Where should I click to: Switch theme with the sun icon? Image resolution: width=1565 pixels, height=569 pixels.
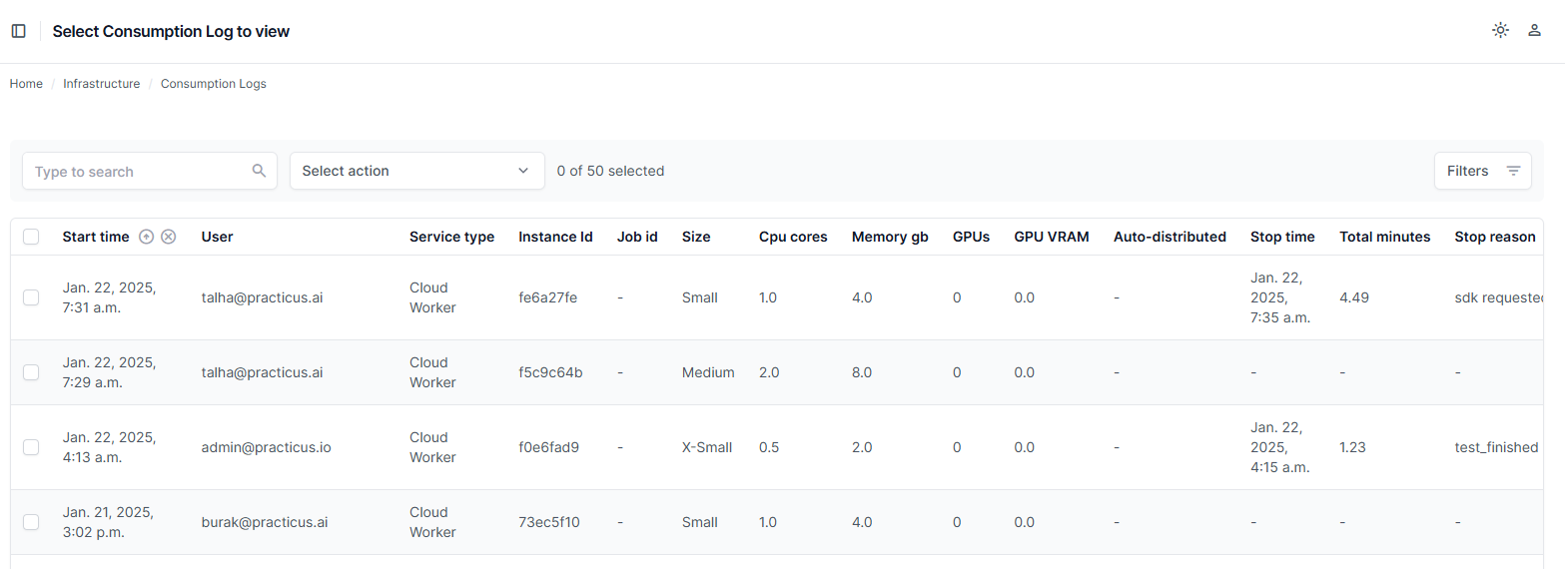pos(1500,31)
